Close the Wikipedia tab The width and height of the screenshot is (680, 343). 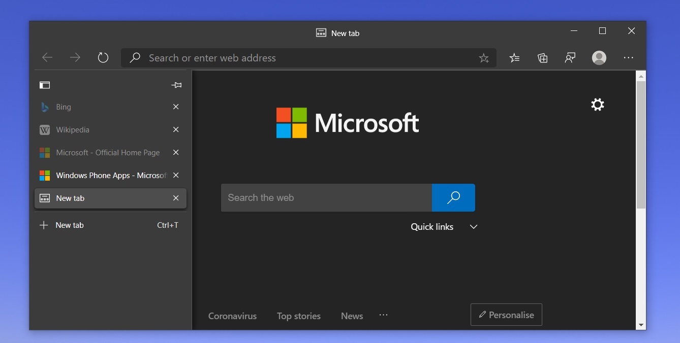coord(176,130)
